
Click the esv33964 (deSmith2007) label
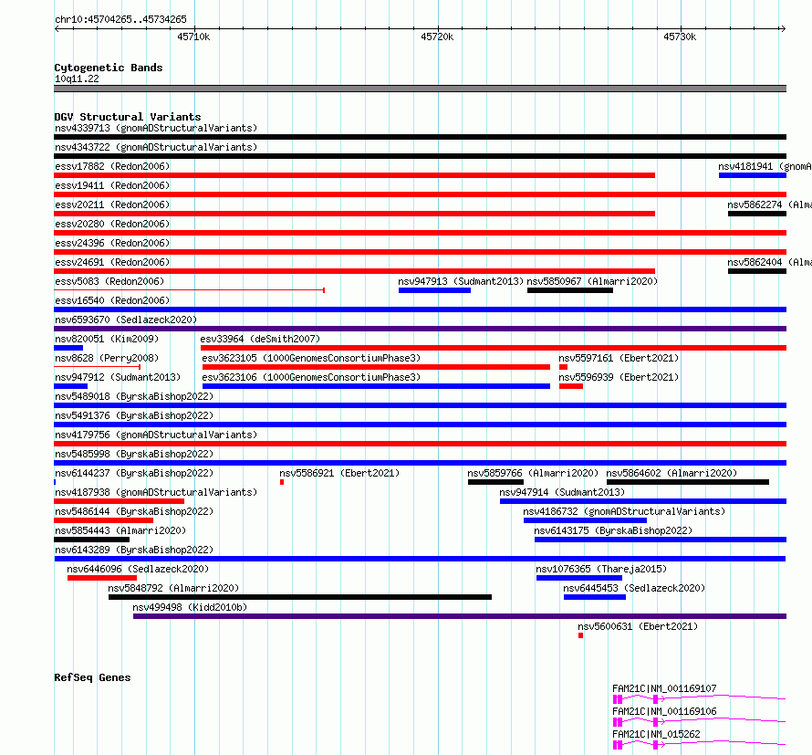[x=261, y=339]
